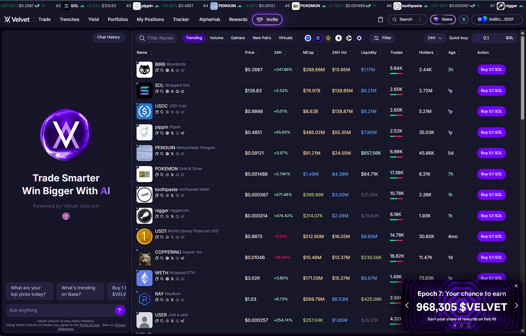Switch to the New Pairs tab
The height and width of the screenshot is (336, 526).
(x=262, y=38)
